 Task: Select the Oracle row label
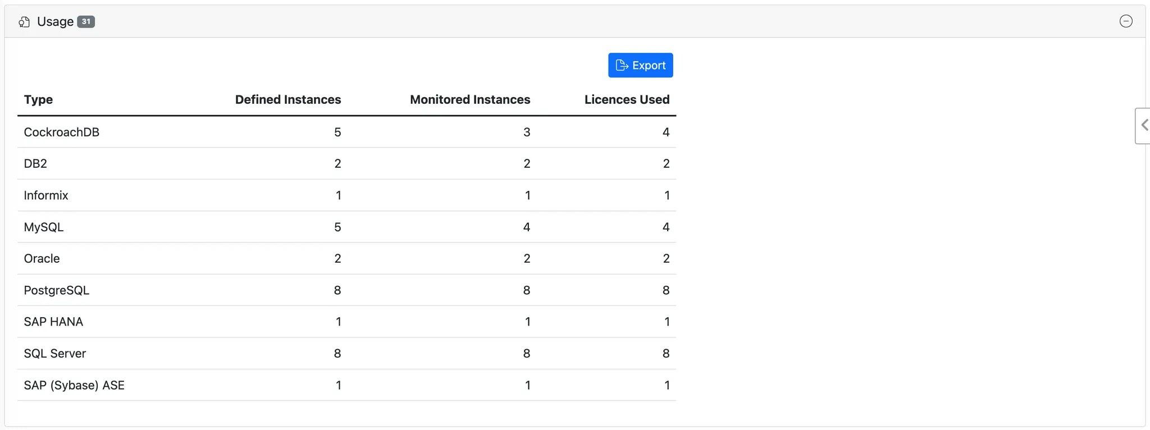pyautogui.click(x=42, y=258)
